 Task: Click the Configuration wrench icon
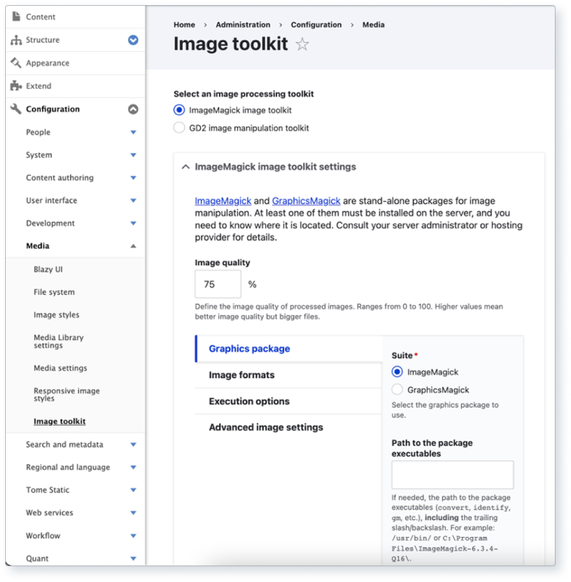pyautogui.click(x=15, y=109)
